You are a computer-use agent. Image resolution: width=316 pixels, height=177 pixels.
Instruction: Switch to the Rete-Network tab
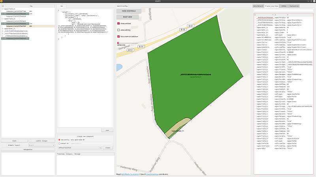258,6
